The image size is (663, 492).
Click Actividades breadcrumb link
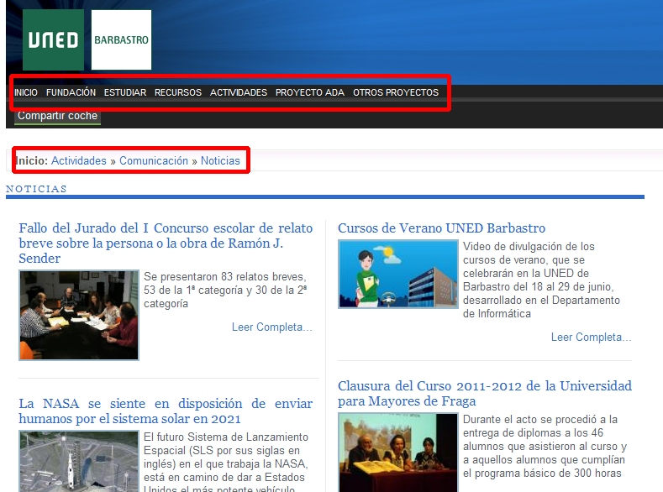coord(79,160)
